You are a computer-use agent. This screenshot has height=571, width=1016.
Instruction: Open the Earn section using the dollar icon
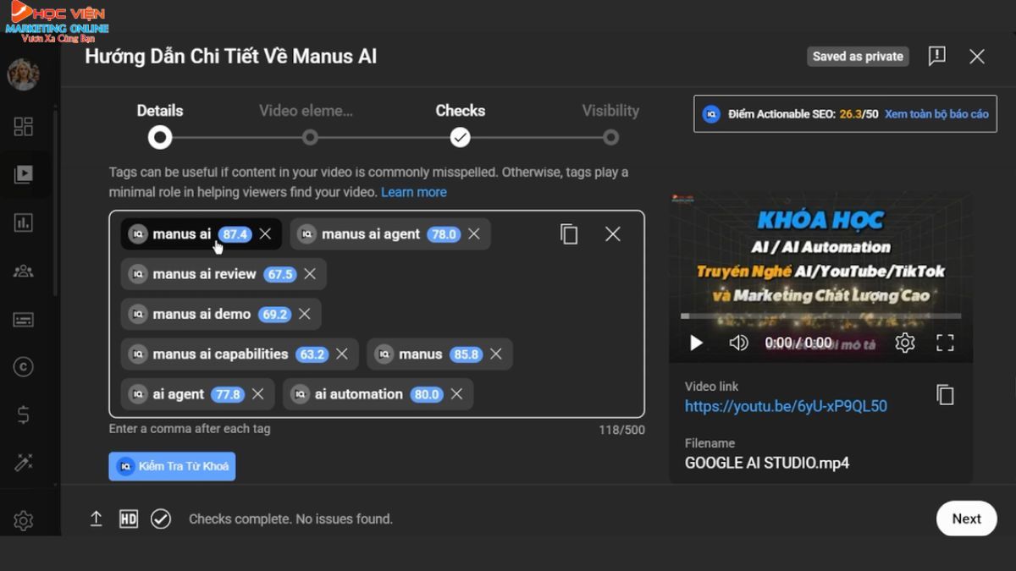click(x=24, y=415)
